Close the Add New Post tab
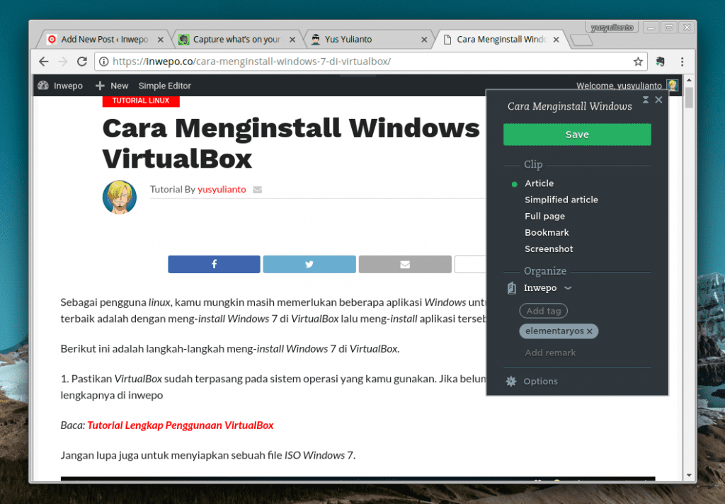 [x=161, y=40]
